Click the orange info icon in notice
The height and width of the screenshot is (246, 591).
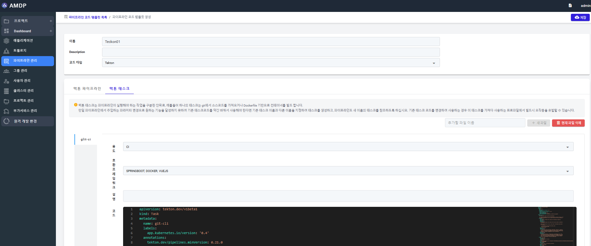(76, 105)
